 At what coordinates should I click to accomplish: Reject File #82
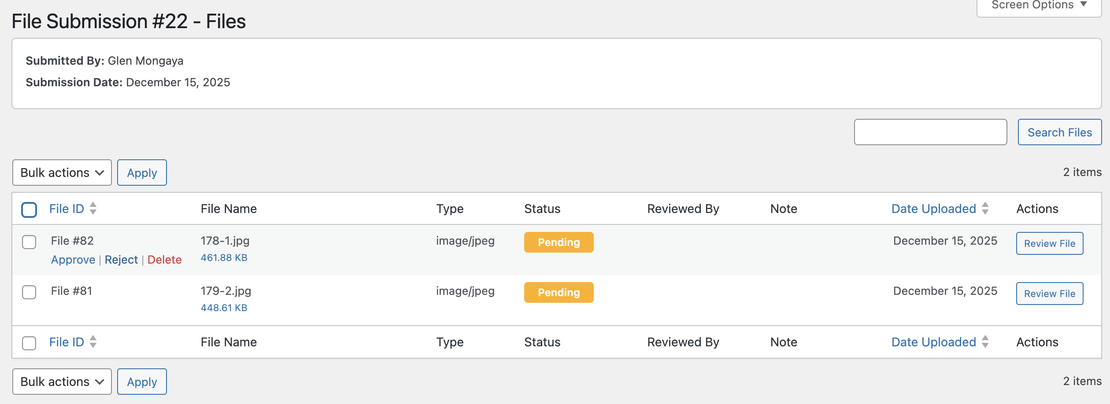tap(121, 259)
